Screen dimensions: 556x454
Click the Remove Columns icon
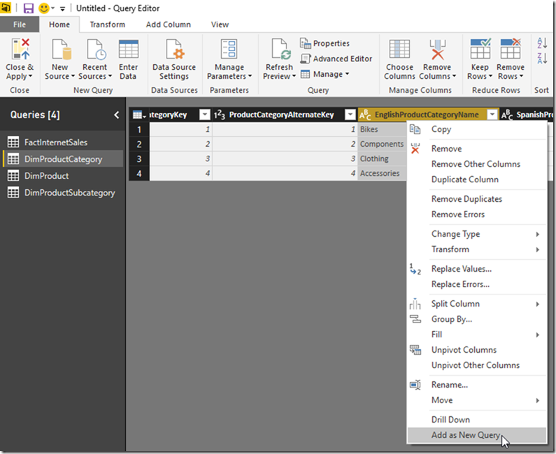(x=437, y=49)
